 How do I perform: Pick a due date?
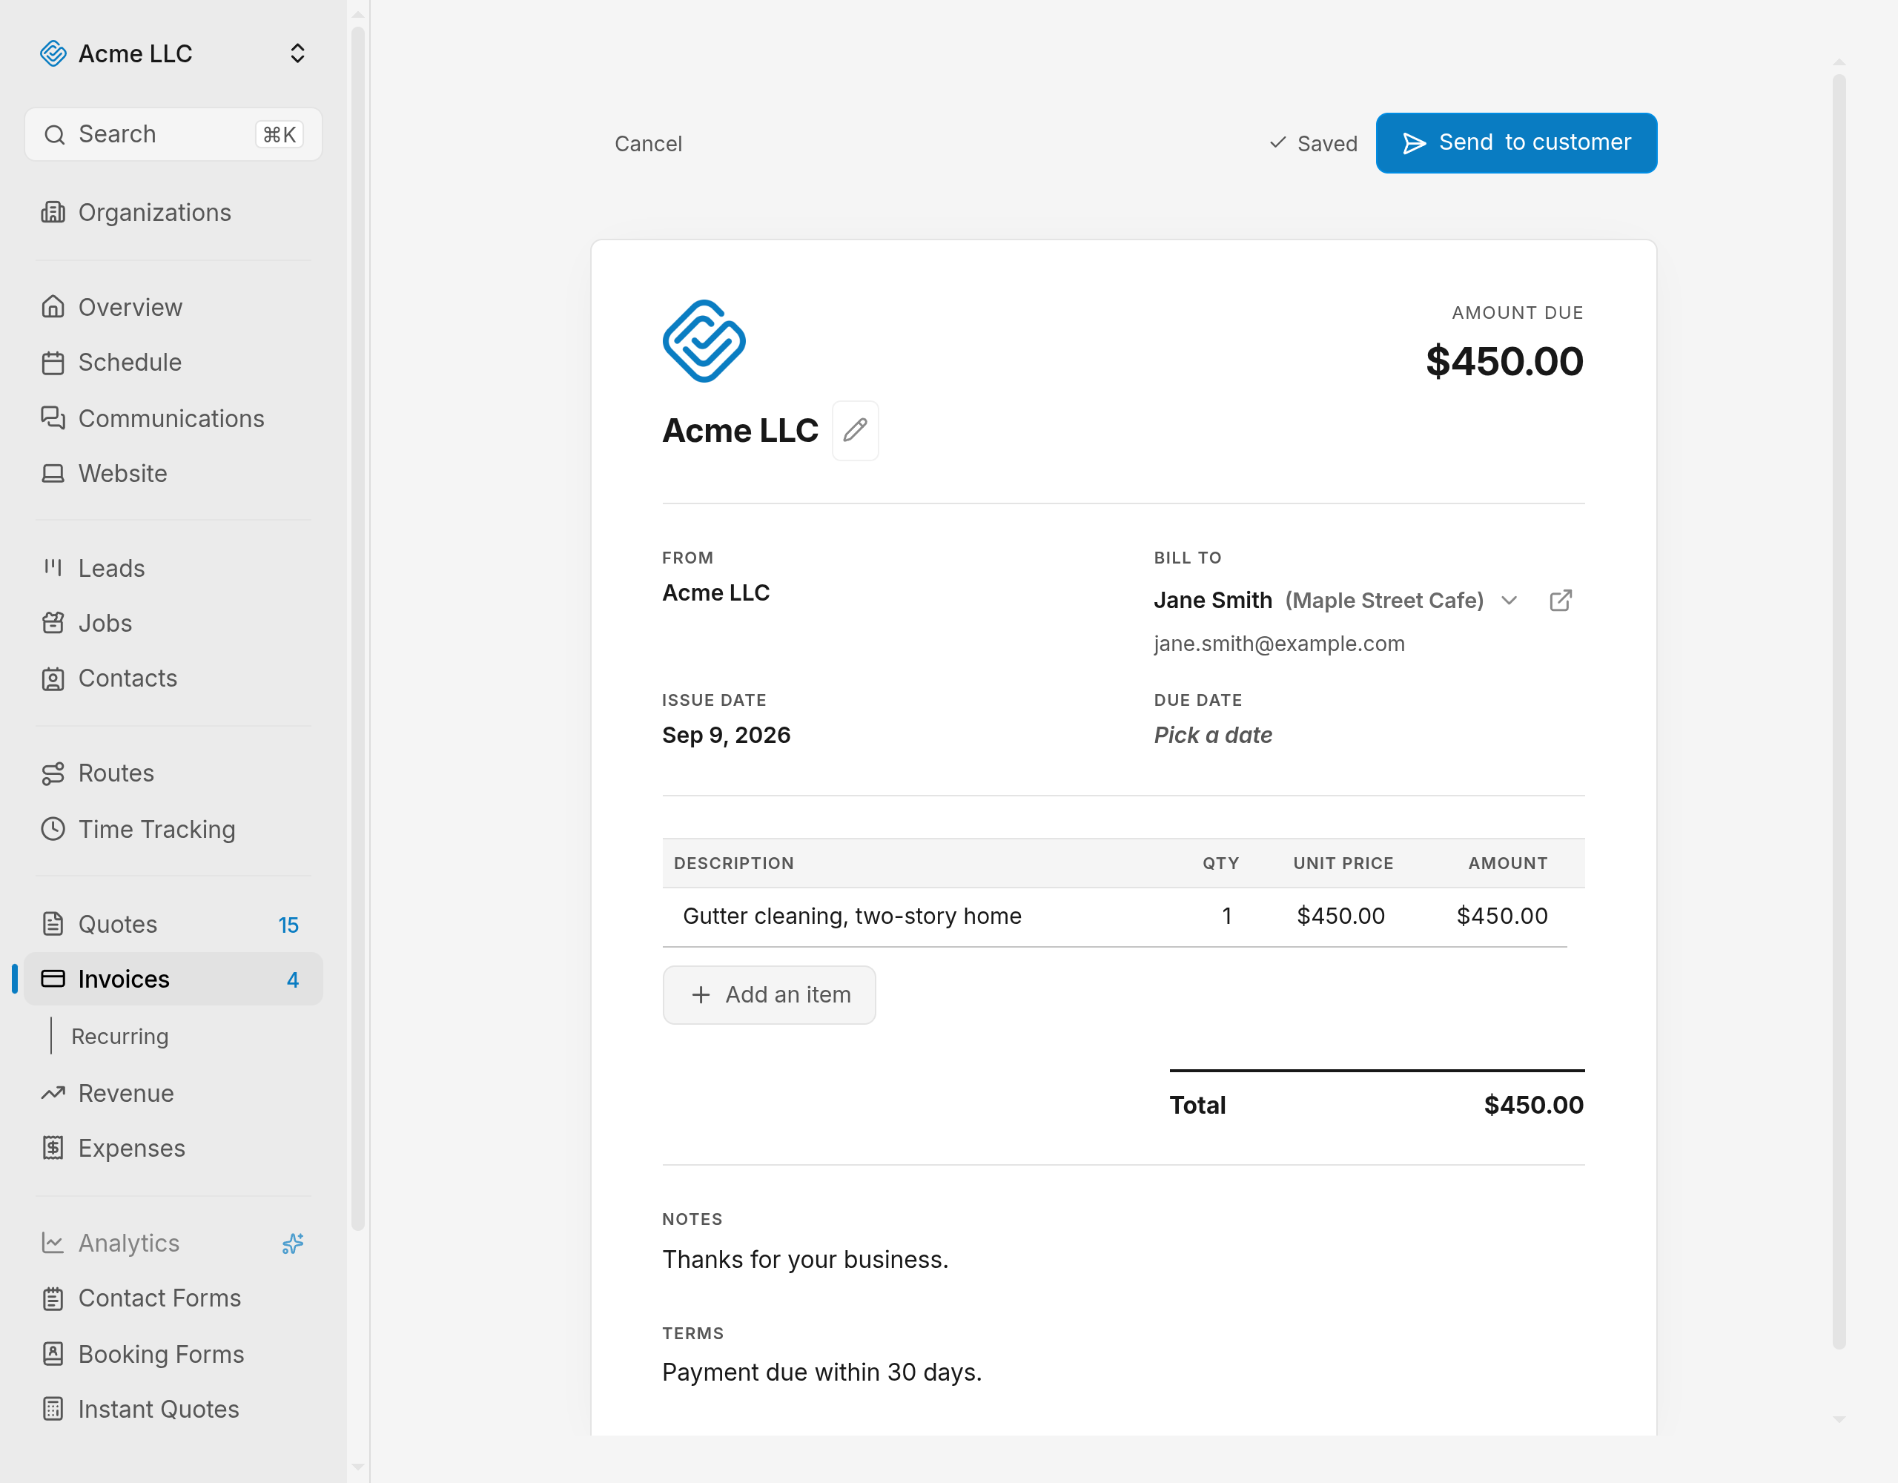(1212, 736)
